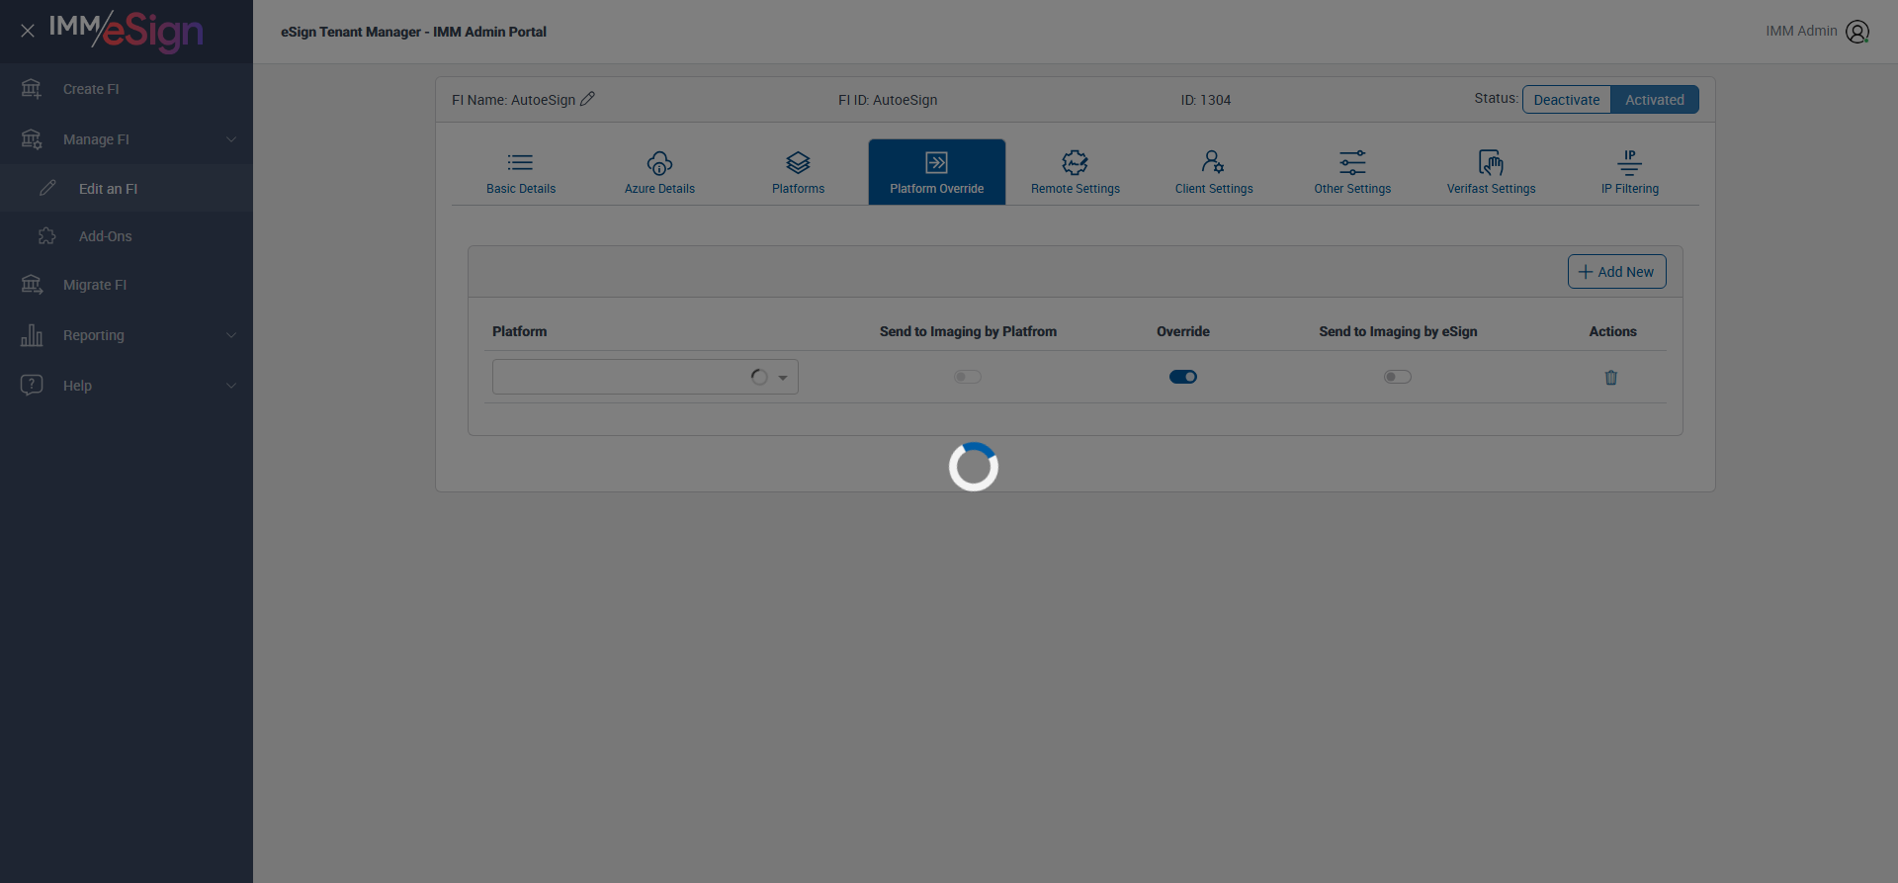Switch to the Azure Details tab

coord(659,172)
